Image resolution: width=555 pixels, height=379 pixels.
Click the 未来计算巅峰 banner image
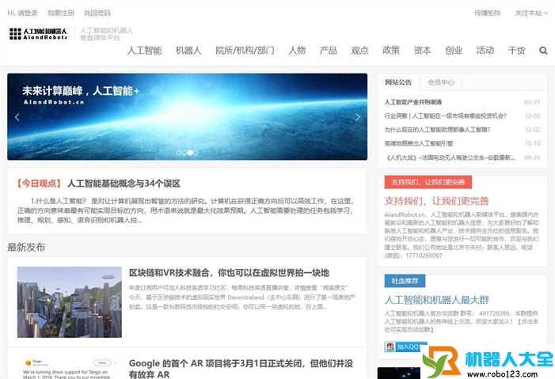pos(187,117)
